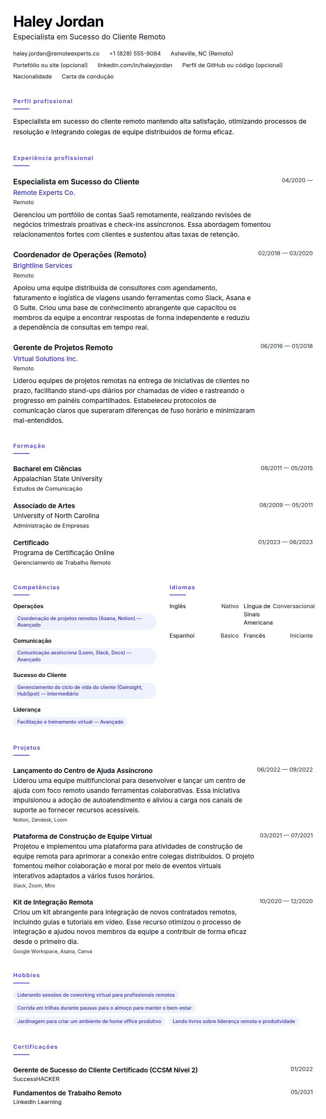The height and width of the screenshot is (1119, 326).
Task: Select the Hobbies section heading
Action: click(26, 975)
